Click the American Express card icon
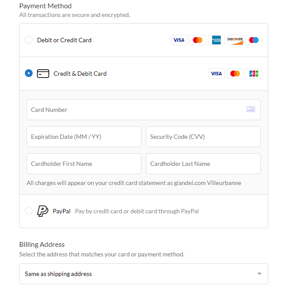 pyautogui.click(x=216, y=40)
